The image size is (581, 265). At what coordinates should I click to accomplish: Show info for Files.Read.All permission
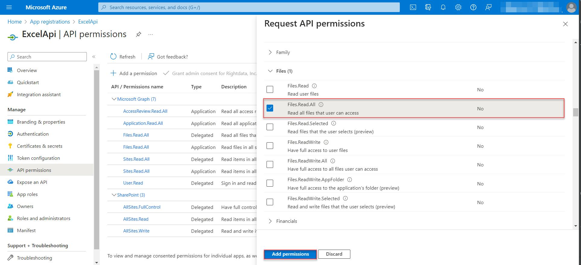pos(321,105)
